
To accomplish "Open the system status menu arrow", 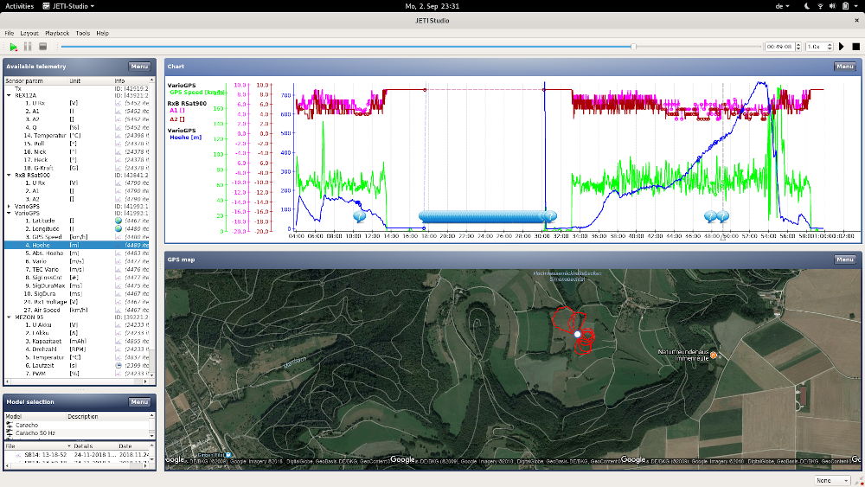I will (x=857, y=6).
